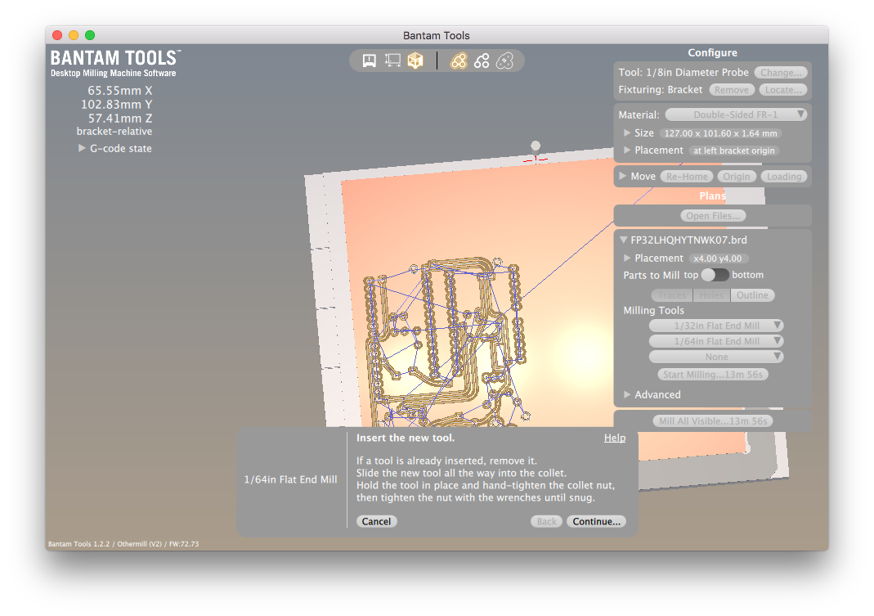
Task: Click the 57.41mm Z coordinate readout
Action: (120, 119)
